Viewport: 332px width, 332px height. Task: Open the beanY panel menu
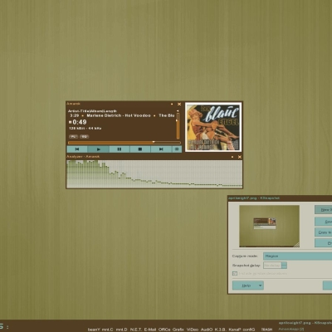(94, 330)
